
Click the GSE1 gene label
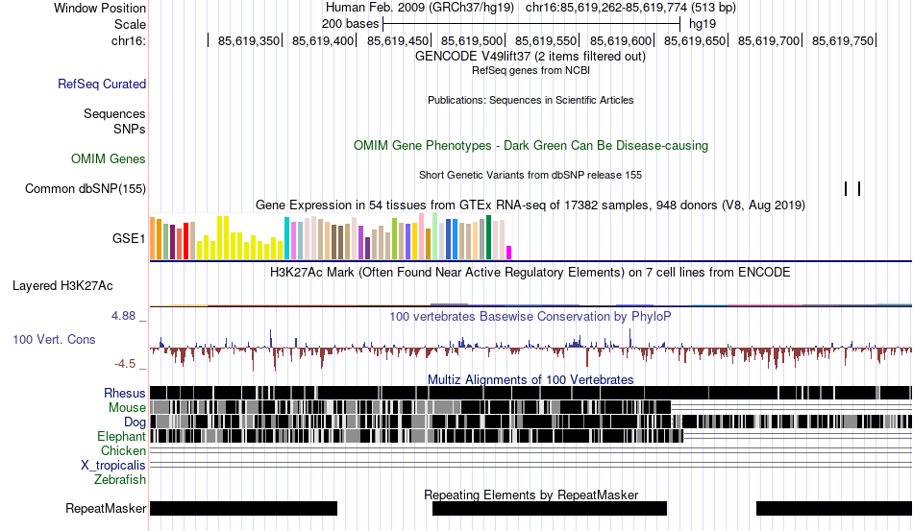pyautogui.click(x=129, y=238)
